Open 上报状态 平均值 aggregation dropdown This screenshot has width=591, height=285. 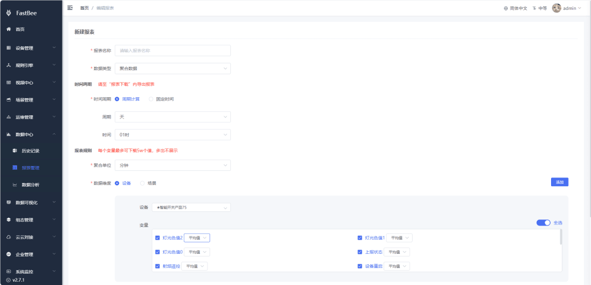tap(397, 252)
